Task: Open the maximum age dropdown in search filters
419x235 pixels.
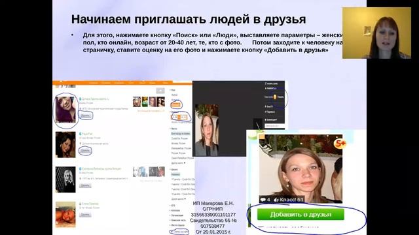Action: 183,117
